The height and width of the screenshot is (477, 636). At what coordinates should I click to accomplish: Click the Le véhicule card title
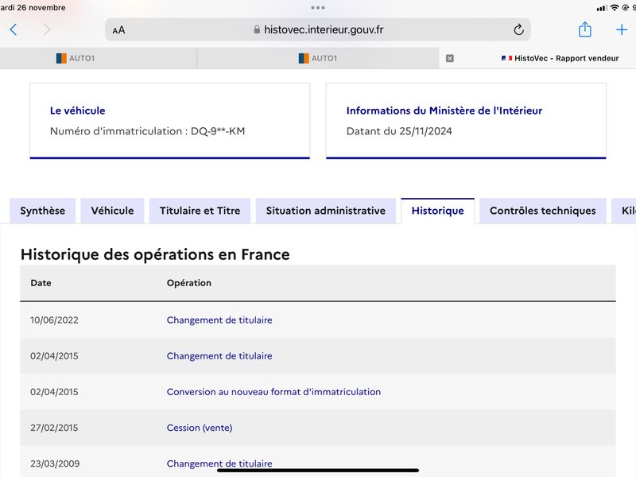(x=77, y=111)
